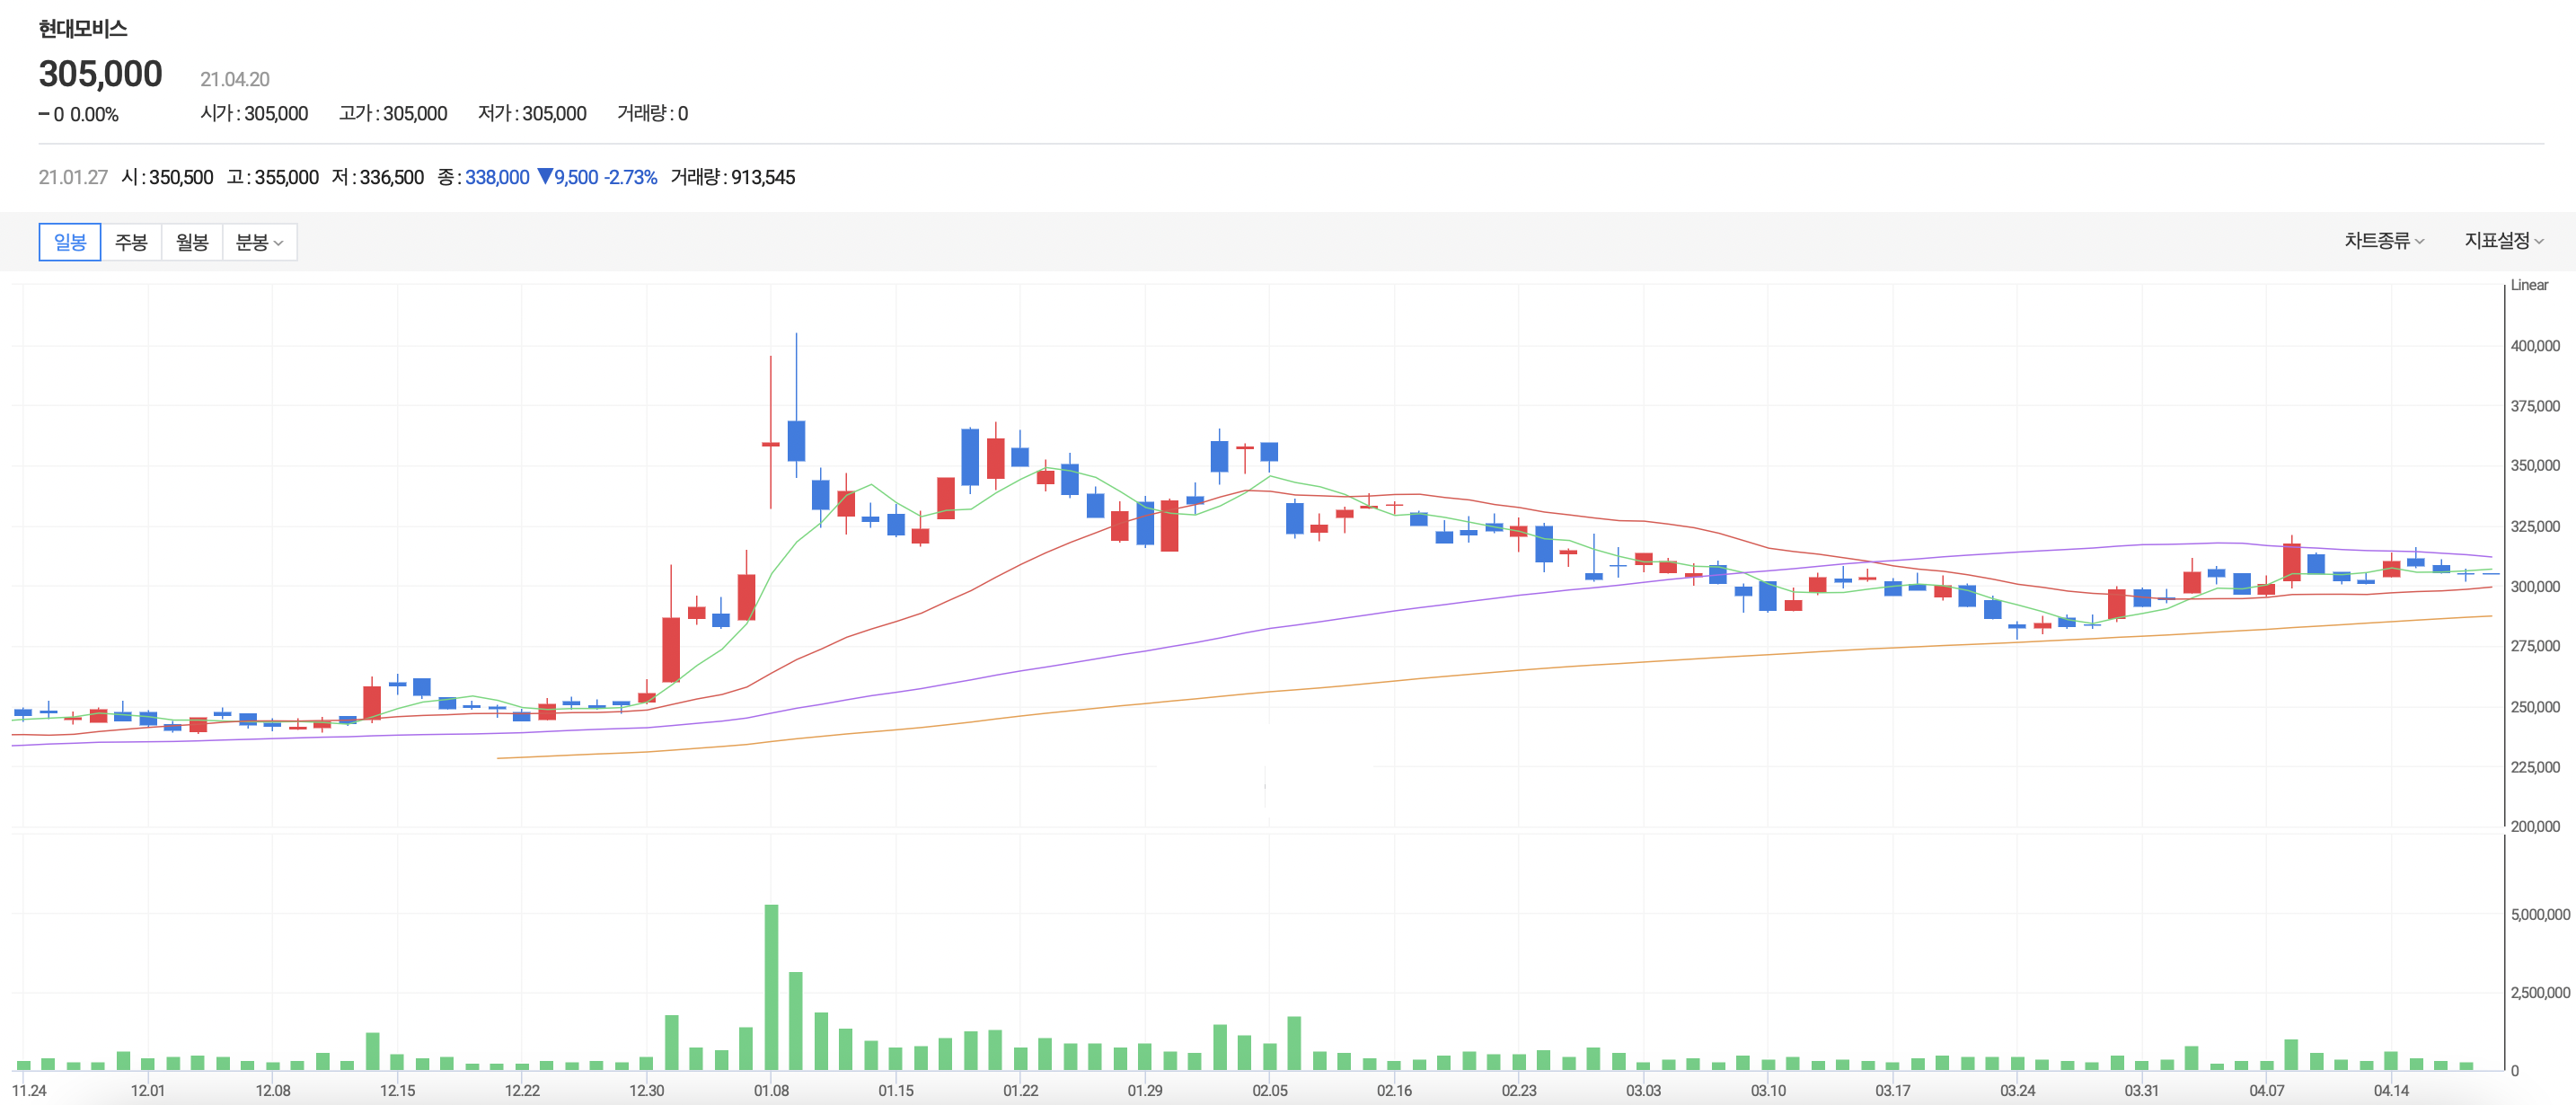Click the 02.05 date axis label
The image size is (2576, 1105).
[x=1269, y=1090]
